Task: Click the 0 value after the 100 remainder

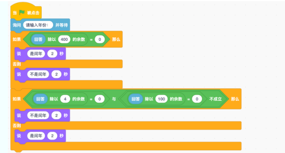Action: pos(197,99)
